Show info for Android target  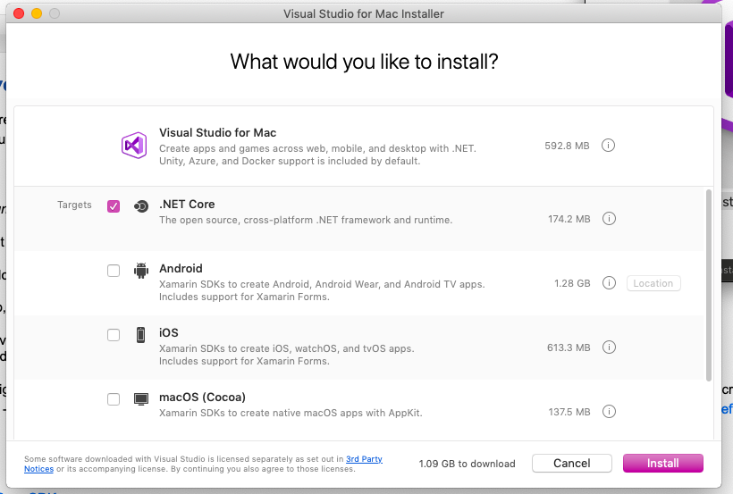click(x=609, y=283)
